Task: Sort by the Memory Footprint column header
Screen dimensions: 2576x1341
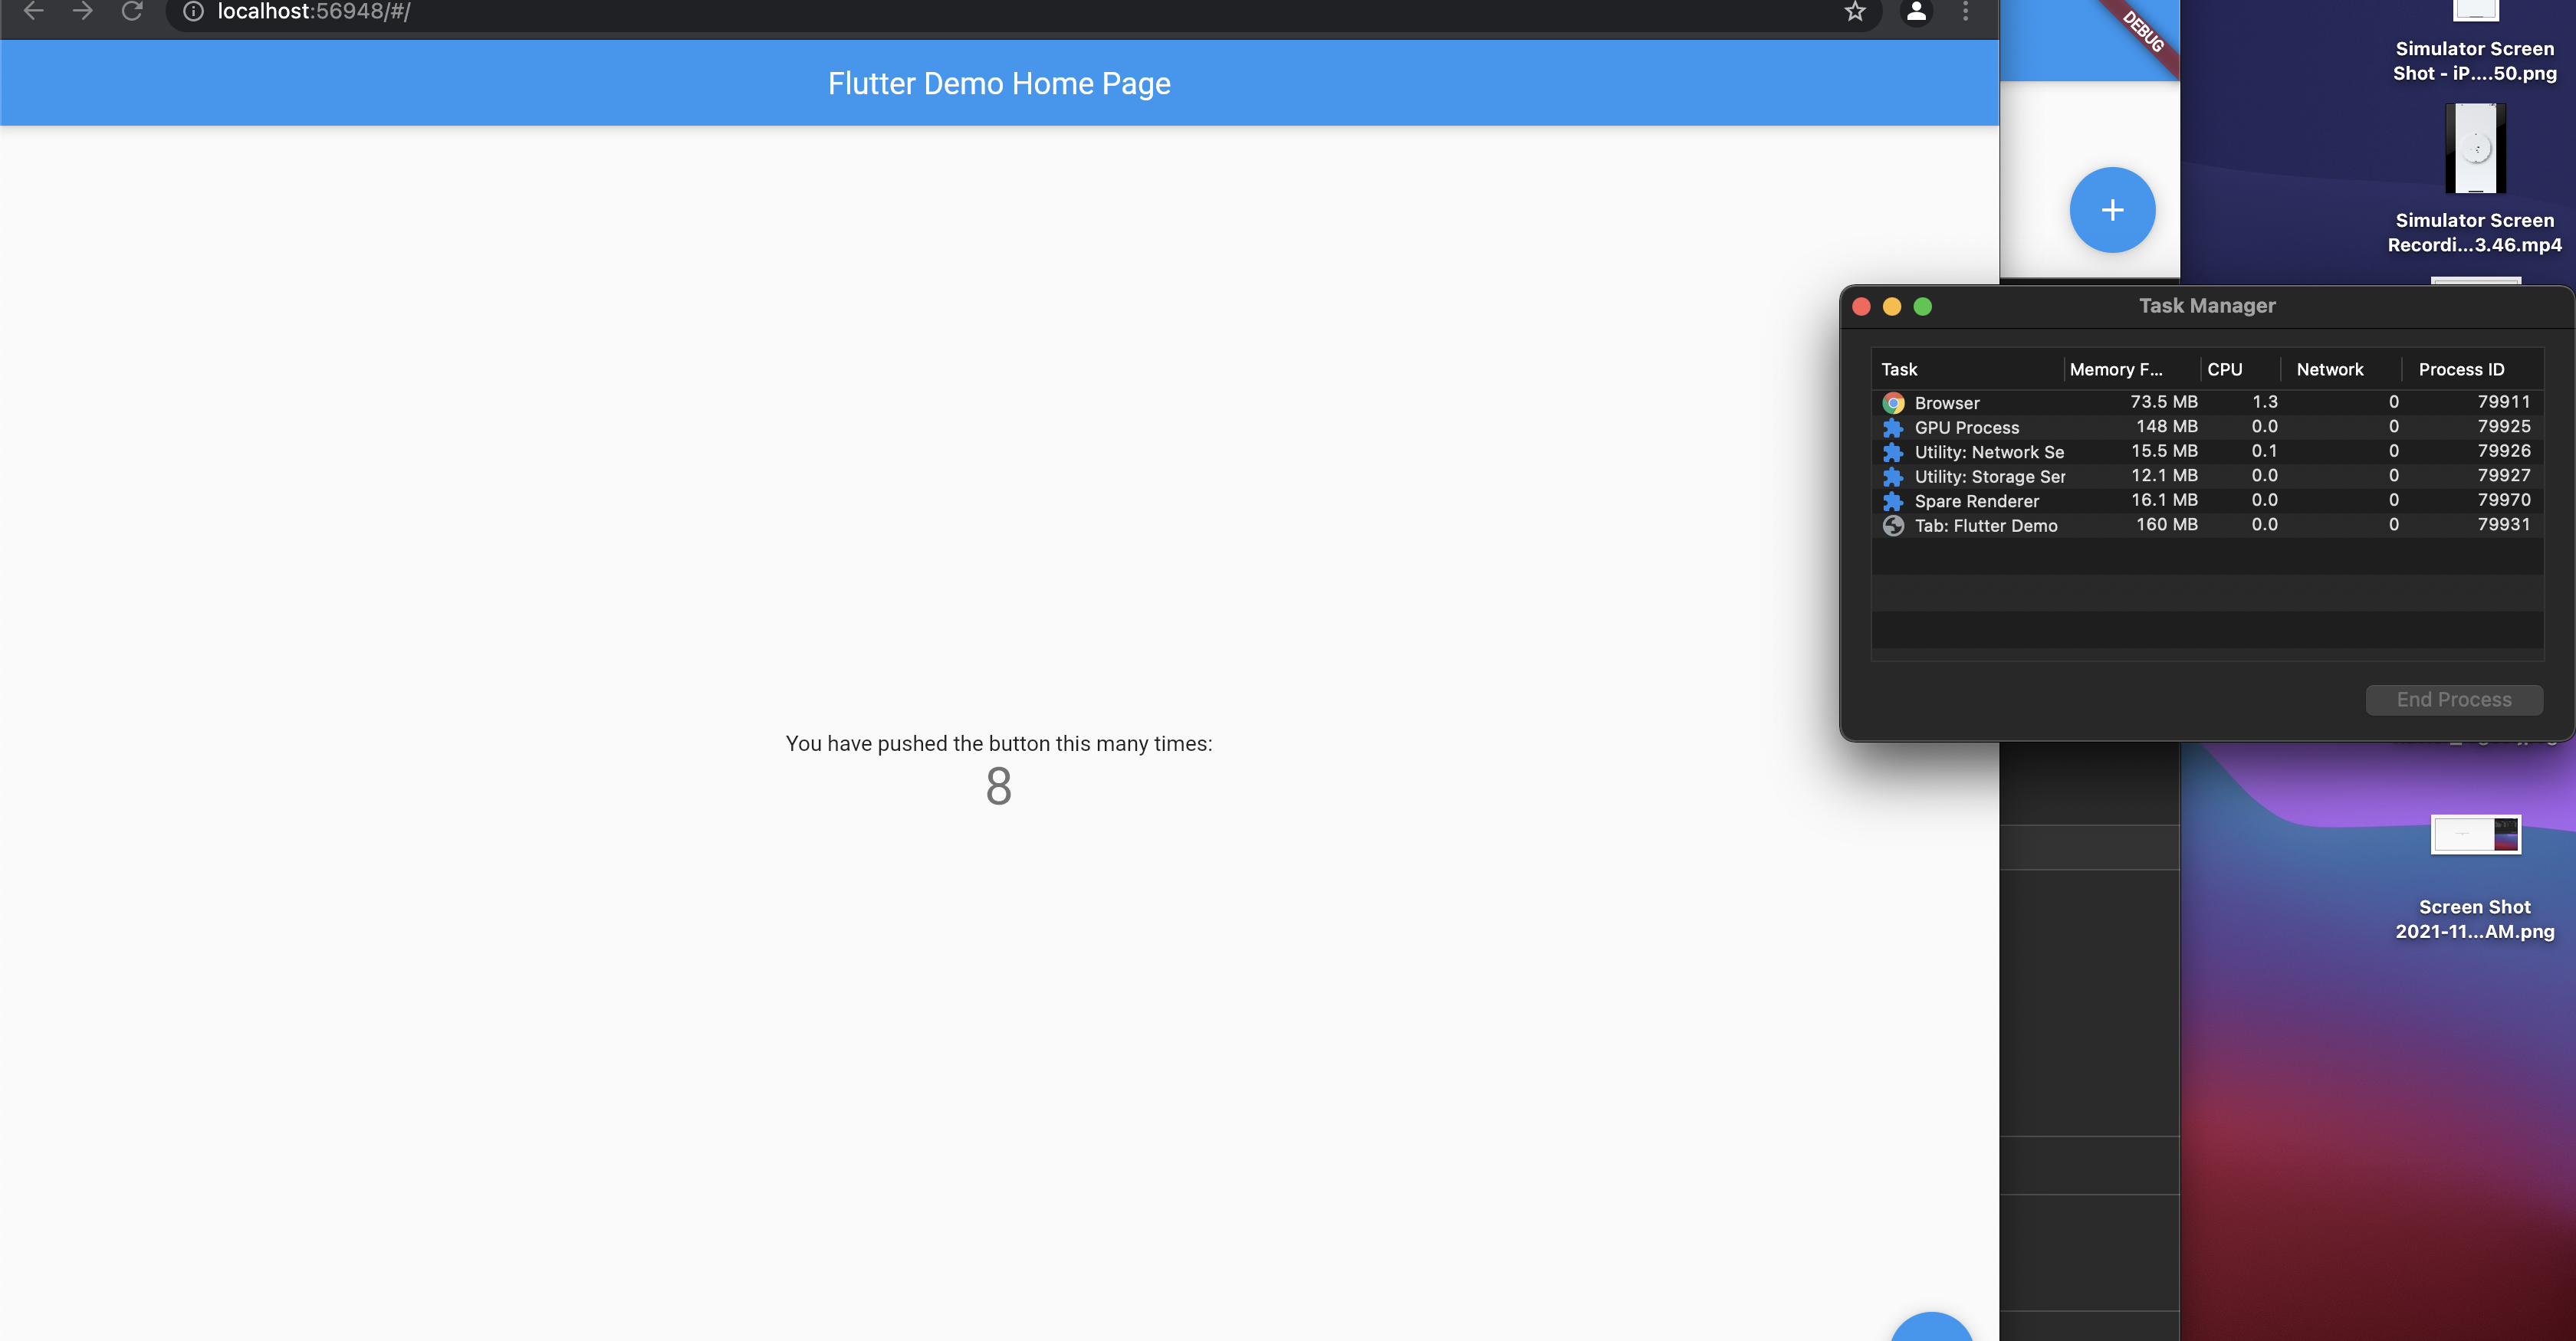Action: [2116, 369]
